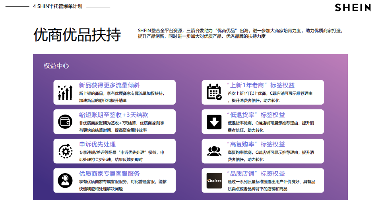
Task: Click the calendar with checkmark icon
Action: click(x=214, y=92)
